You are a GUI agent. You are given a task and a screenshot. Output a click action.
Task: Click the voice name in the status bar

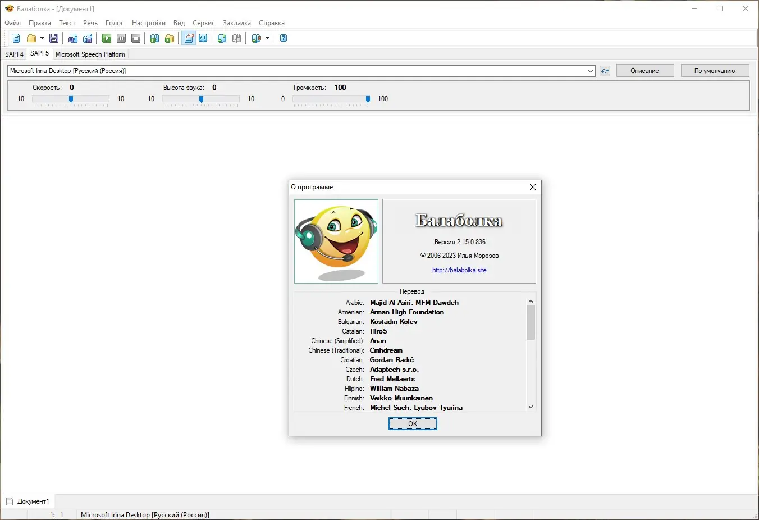[145, 515]
